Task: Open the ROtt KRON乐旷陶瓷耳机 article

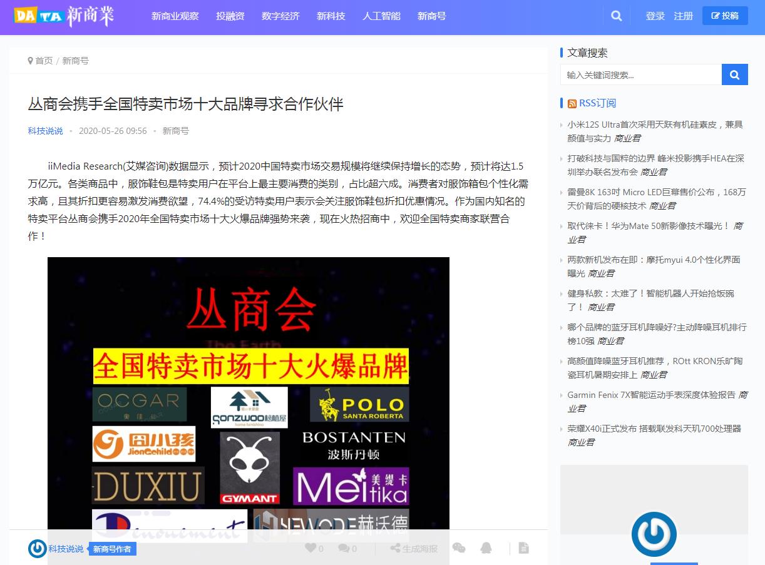Action: pos(655,368)
